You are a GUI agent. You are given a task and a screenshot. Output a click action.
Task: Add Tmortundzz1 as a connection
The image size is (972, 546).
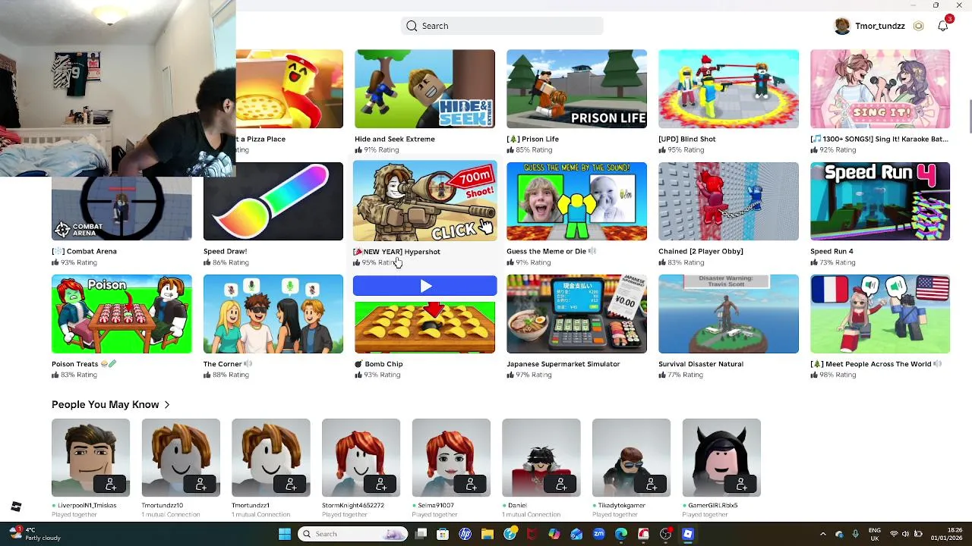click(x=291, y=484)
